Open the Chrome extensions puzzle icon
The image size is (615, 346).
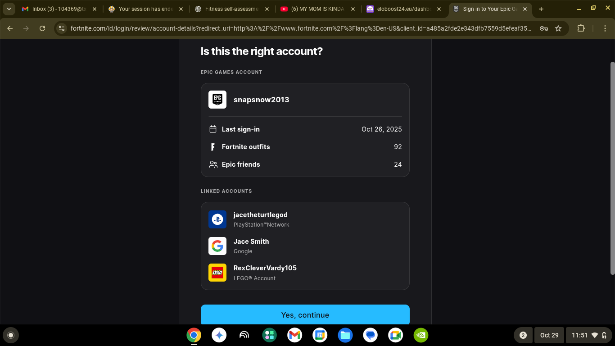pyautogui.click(x=581, y=28)
